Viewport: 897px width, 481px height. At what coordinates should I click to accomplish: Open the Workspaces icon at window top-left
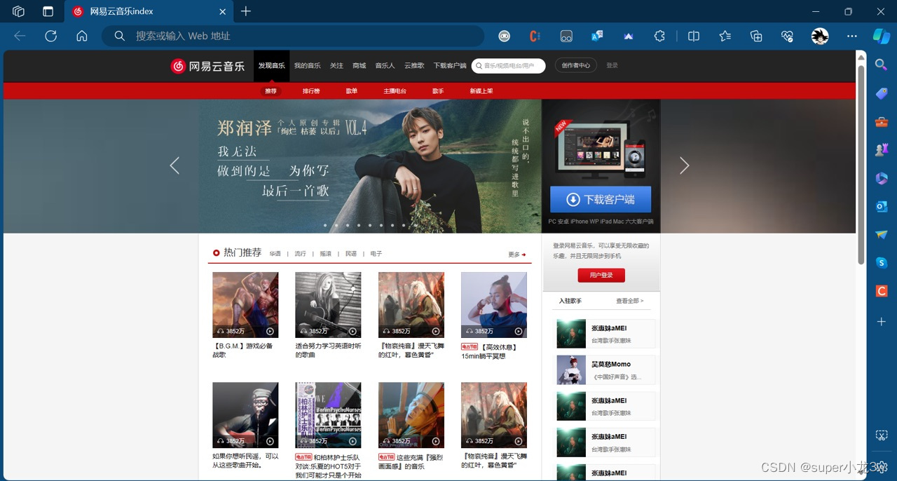(x=19, y=11)
